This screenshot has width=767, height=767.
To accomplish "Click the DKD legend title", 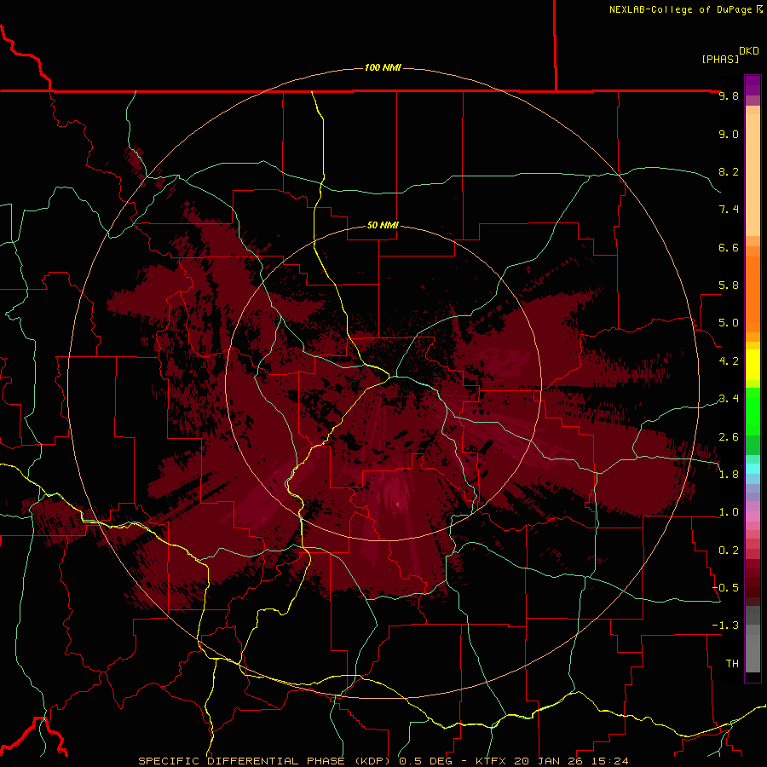I will tap(749, 51).
